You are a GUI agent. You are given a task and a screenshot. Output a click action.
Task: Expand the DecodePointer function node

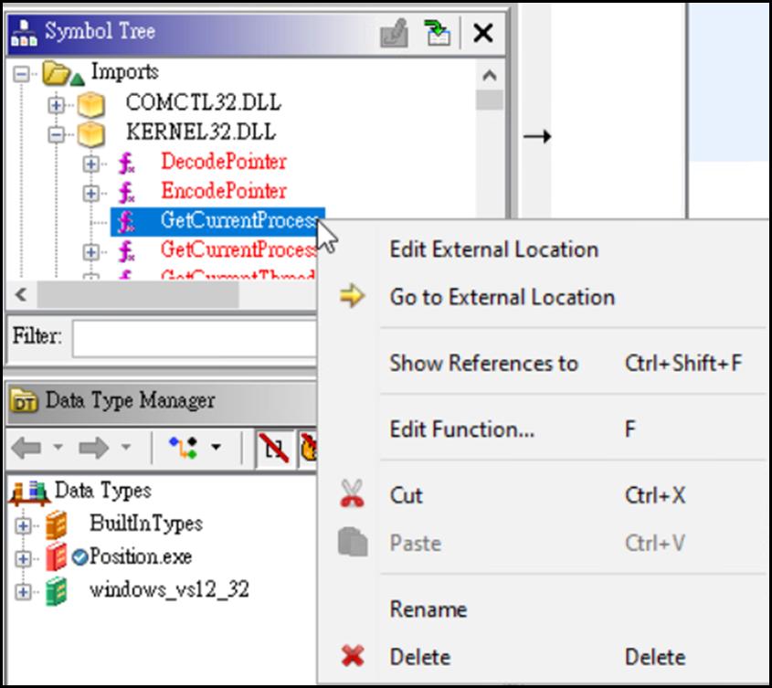[x=90, y=164]
